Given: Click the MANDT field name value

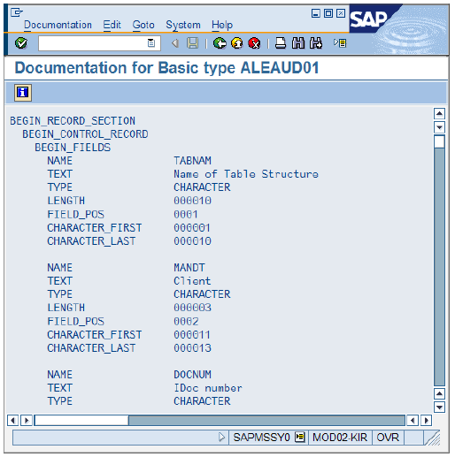Looking at the screenshot, I should point(189,268).
